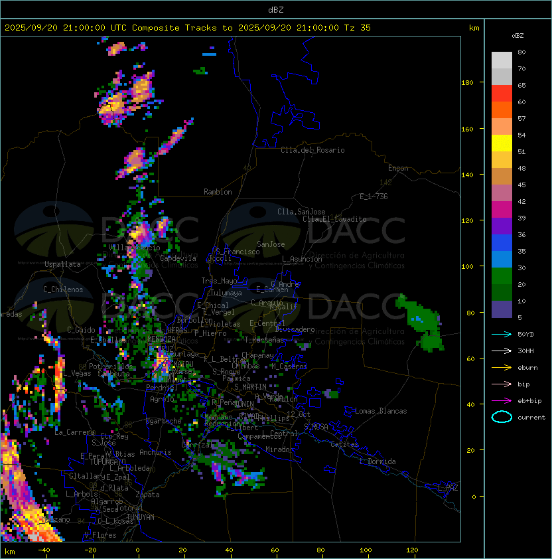Pick the slate swatch between 10 and 5
552x559 pixels.
click(502, 309)
